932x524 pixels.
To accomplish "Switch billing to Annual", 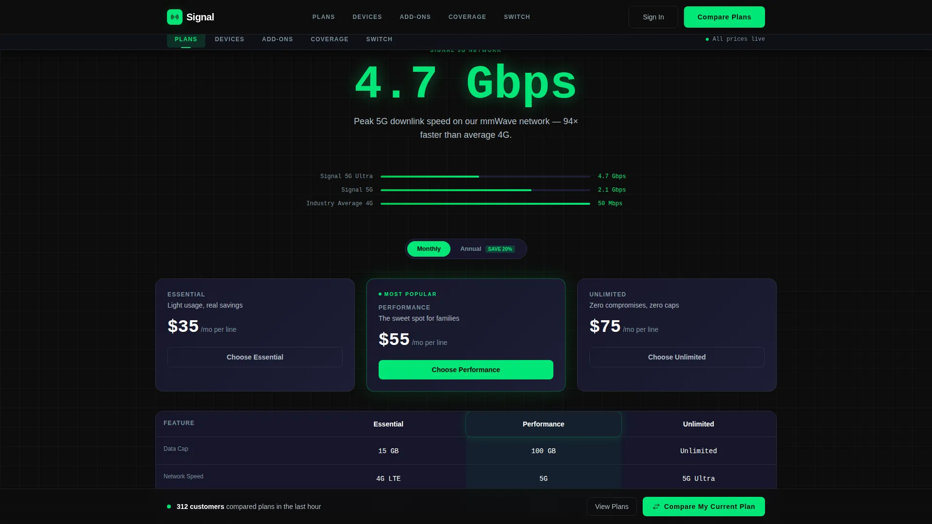I will (x=487, y=249).
